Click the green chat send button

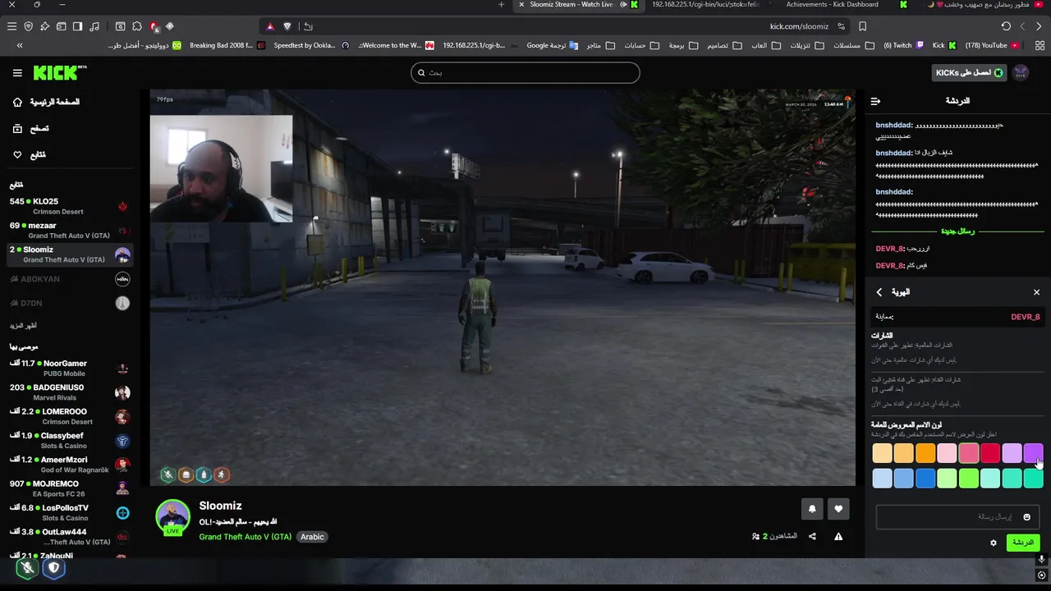[x=1023, y=543]
